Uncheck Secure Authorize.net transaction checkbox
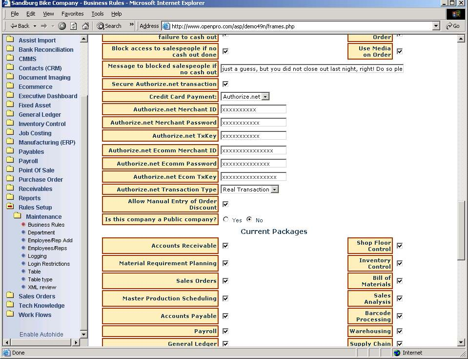The width and height of the screenshot is (468, 359). [225, 84]
